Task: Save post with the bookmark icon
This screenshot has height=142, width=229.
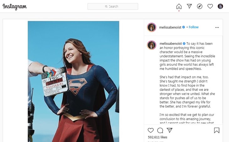Action: pos(216,130)
